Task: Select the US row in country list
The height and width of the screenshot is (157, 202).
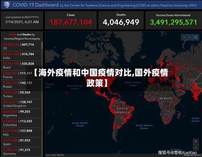Action: pyautogui.click(x=21, y=46)
